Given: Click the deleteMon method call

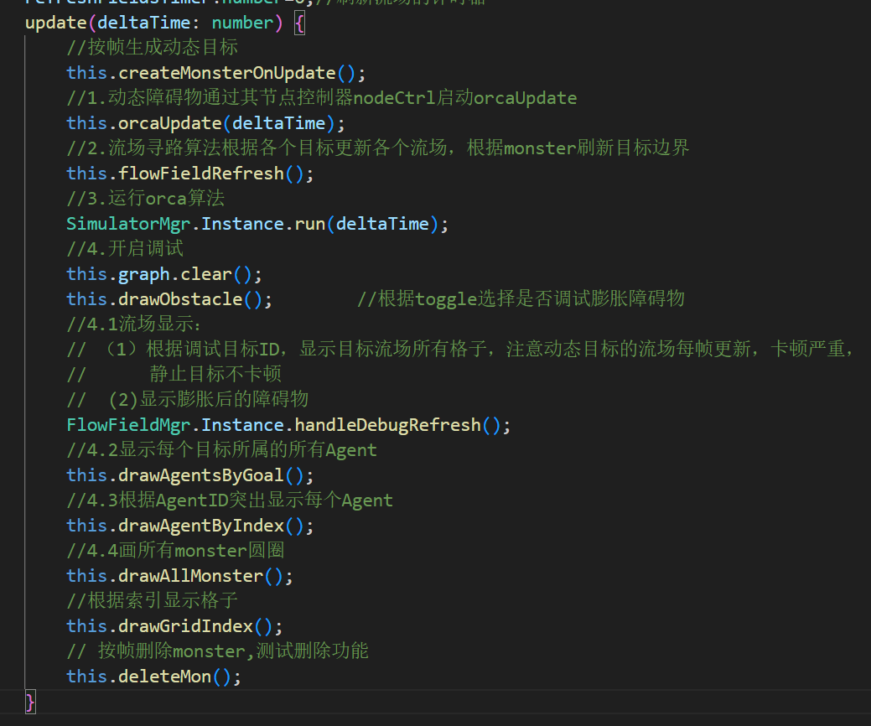Looking at the screenshot, I should pyautogui.click(x=164, y=677).
